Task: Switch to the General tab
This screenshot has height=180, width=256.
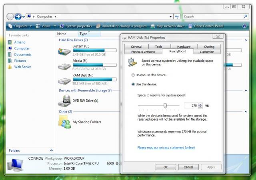Action: coord(136,47)
